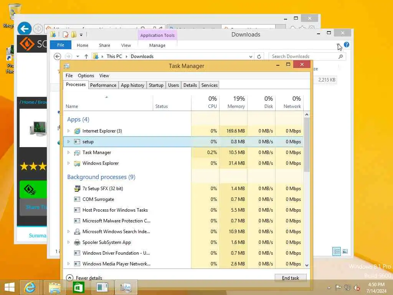Click the End task button
Viewport: 393px width, 295px height.
pos(291,278)
